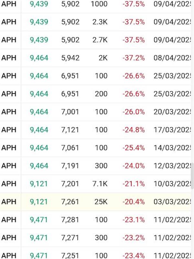Select the -23.2% change value
The width and height of the screenshot is (194, 259).
(134, 238)
